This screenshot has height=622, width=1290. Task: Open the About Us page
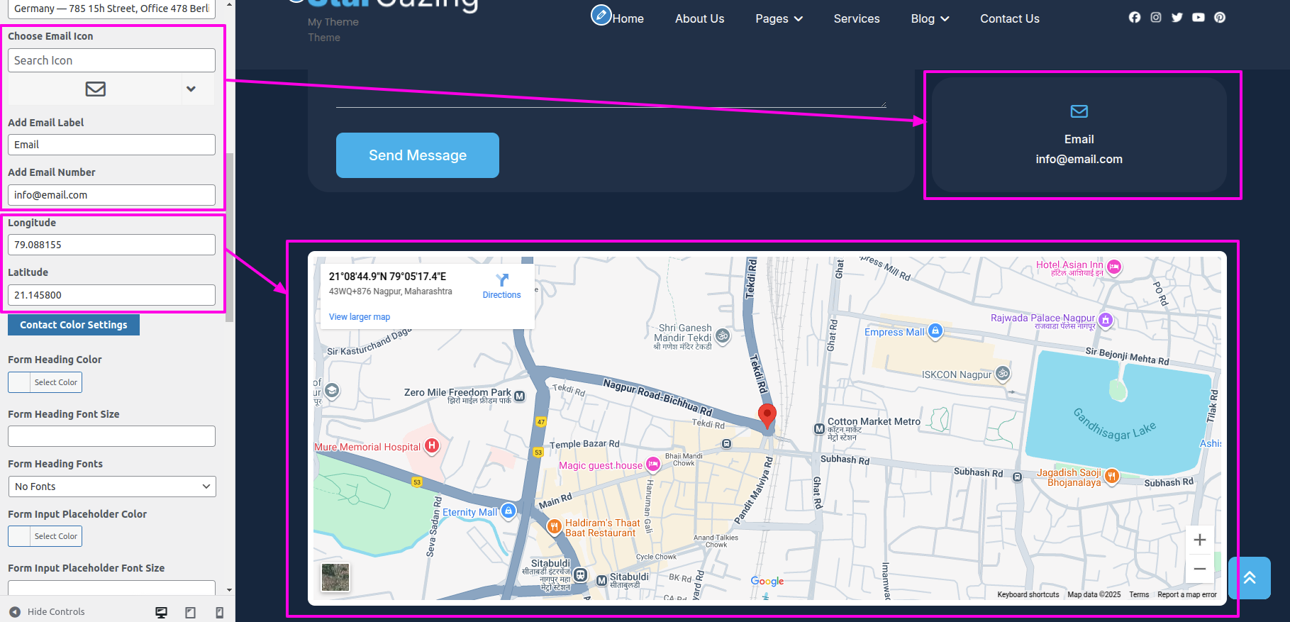tap(699, 18)
